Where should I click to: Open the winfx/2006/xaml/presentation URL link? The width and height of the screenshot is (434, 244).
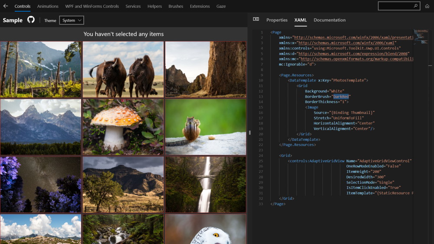point(354,37)
